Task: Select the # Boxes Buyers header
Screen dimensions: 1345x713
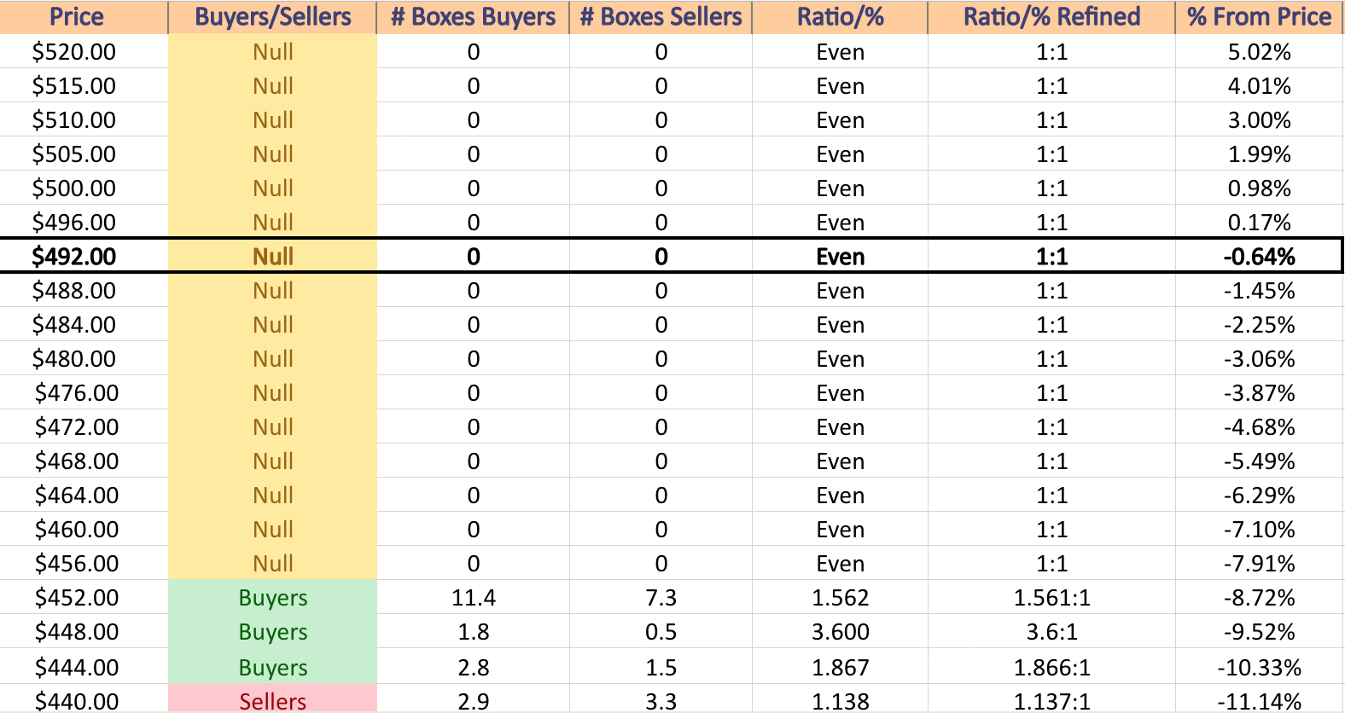Action: [x=473, y=17]
